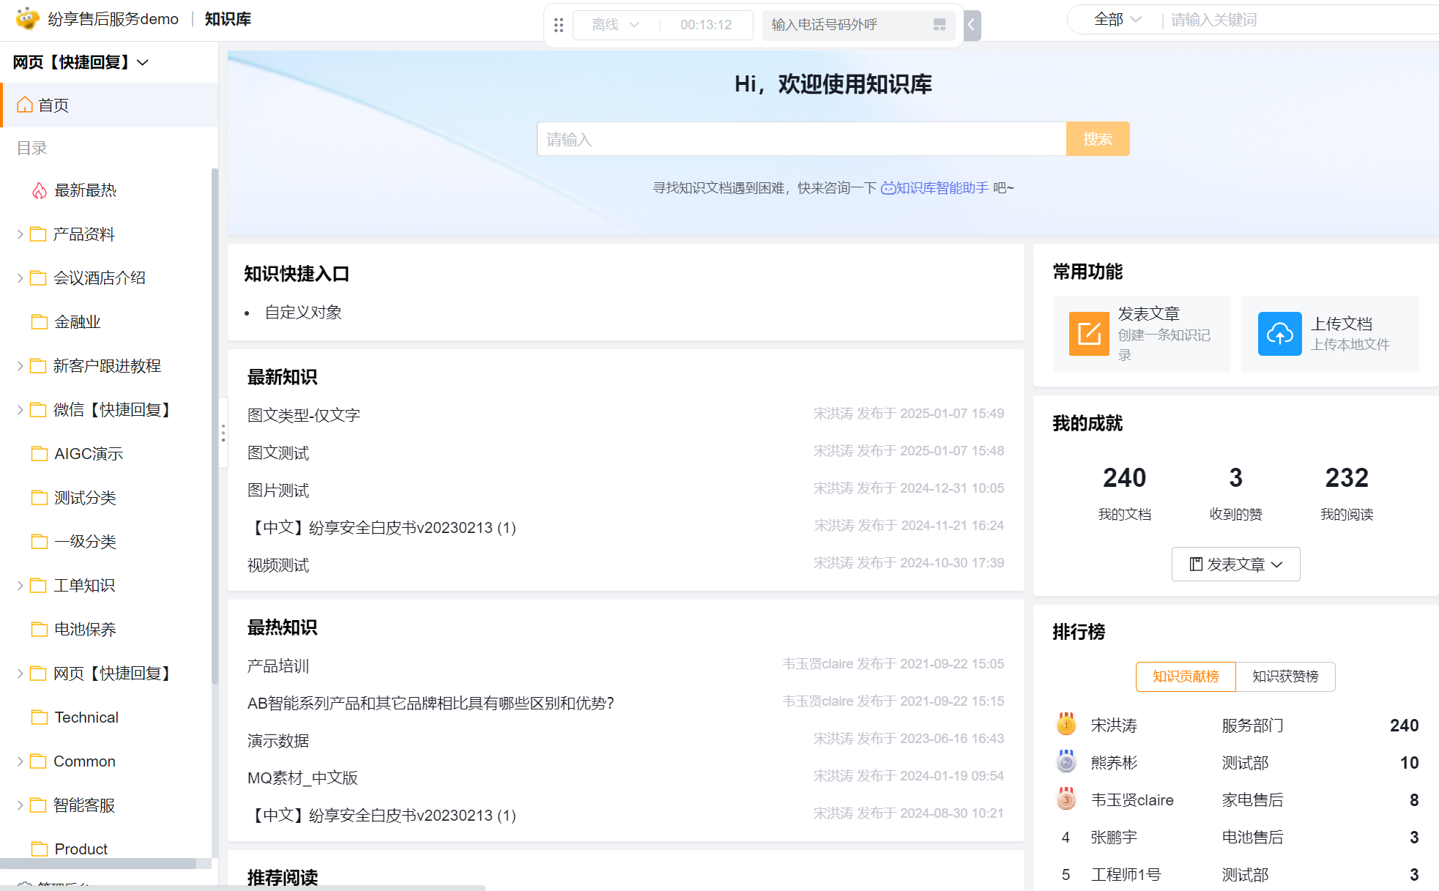Viewport: 1439px width, 891px height.
Task: Open the 网页【快捷回复】 library switcher
Action: coord(81,62)
